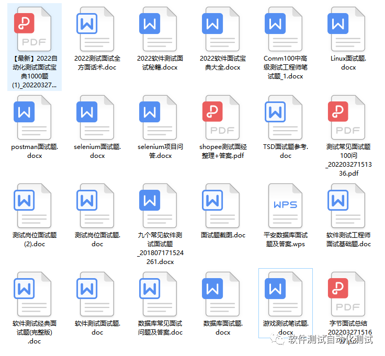The width and height of the screenshot is (385, 356).
Task: Click the label "软件测试工程师面试基础题.doc"
Action: point(348,239)
